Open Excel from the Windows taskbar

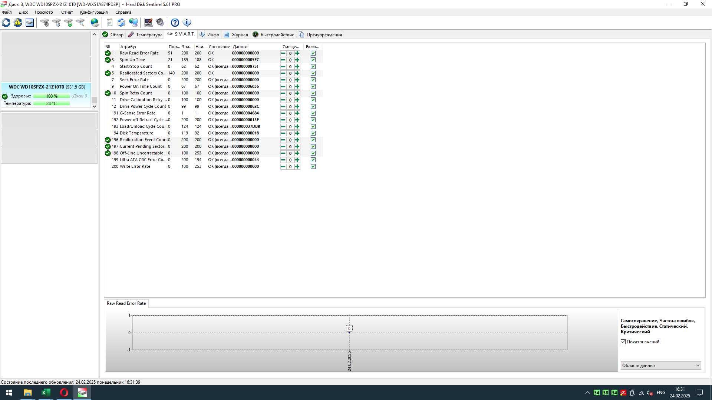[46, 393]
